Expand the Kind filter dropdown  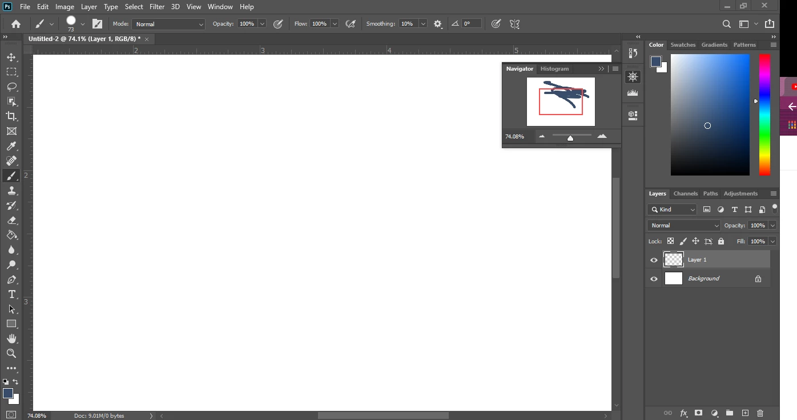pos(672,210)
